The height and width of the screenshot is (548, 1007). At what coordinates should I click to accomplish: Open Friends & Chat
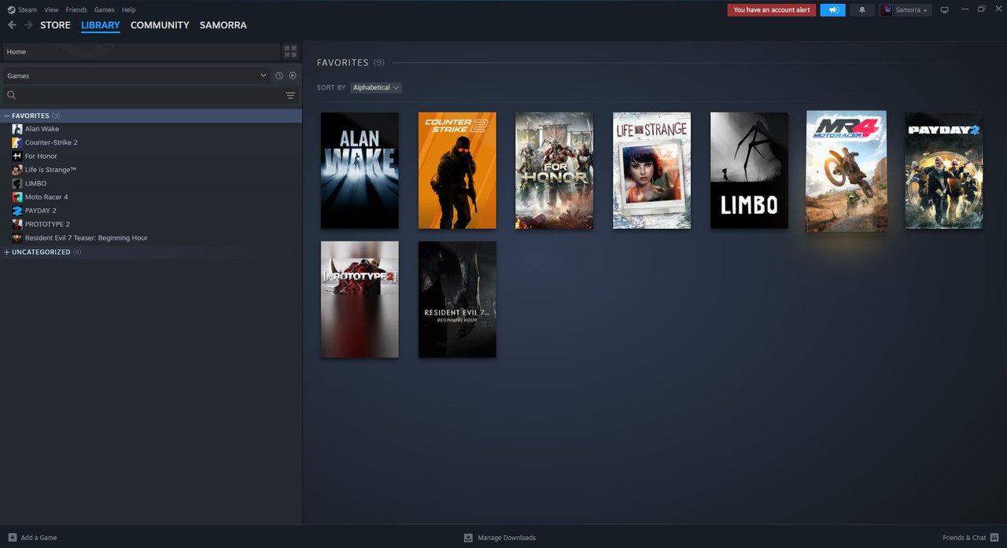(971, 538)
